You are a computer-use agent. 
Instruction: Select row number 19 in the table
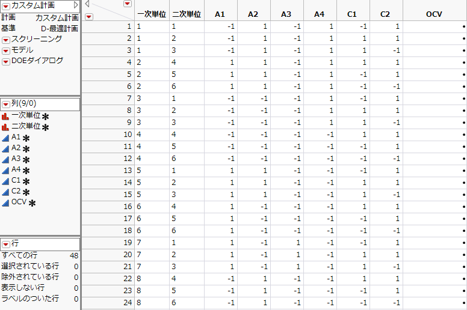coord(108,243)
